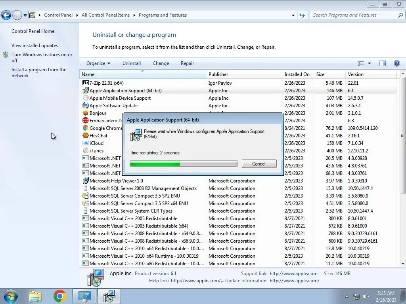The image size is (406, 304).
Task: Click the Back navigation arrow
Action: click(6, 15)
